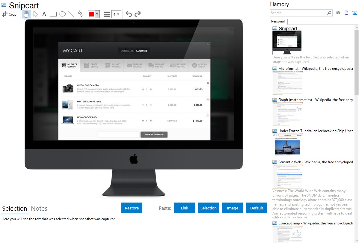
Task: Select the ellipse shape tool
Action: click(x=62, y=14)
